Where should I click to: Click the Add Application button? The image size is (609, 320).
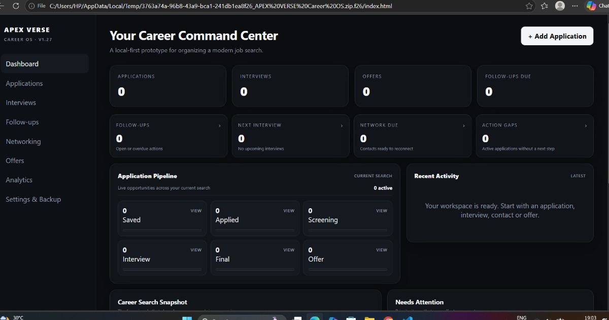click(557, 36)
